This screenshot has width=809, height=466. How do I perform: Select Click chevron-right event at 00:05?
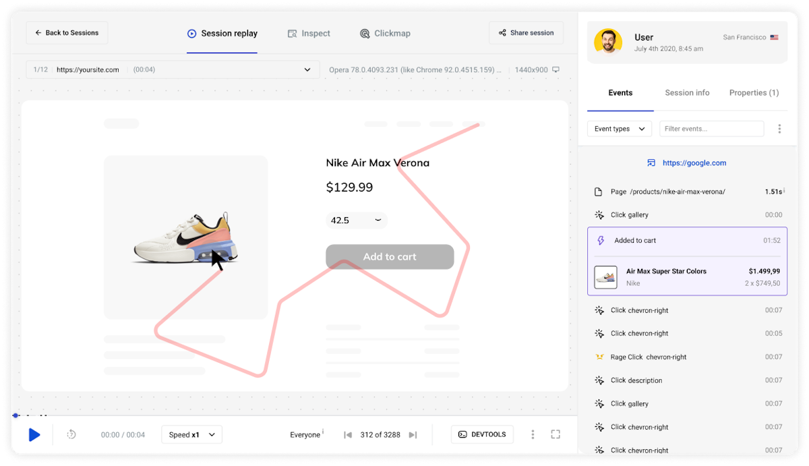(x=687, y=333)
